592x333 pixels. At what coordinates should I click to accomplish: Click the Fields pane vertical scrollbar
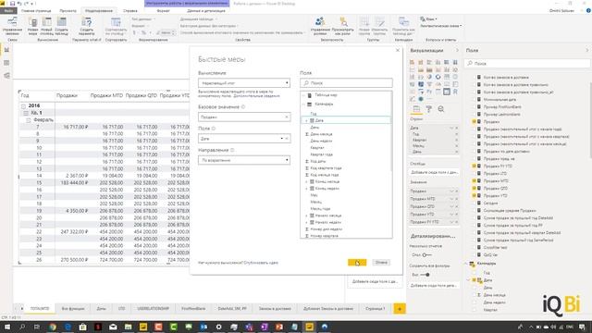[x=590, y=119]
